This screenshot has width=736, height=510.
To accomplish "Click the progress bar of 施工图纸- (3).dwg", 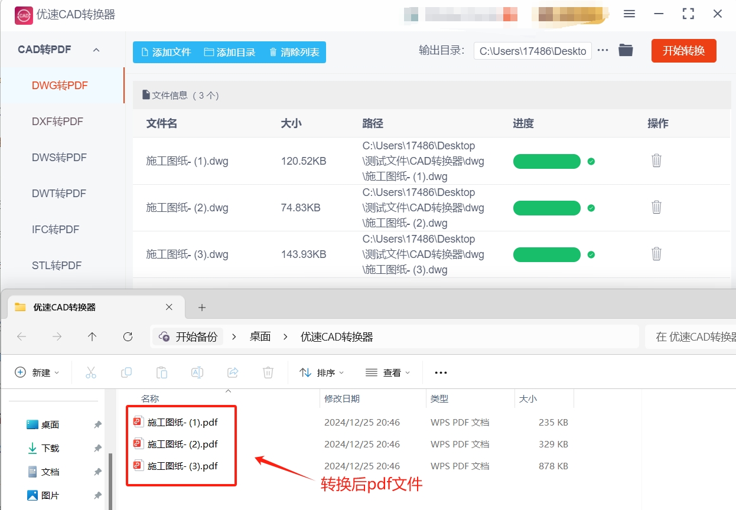I will [546, 254].
